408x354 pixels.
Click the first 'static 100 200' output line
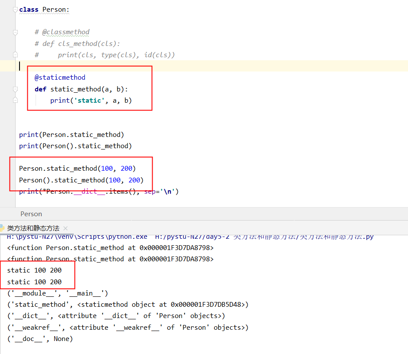pyautogui.click(x=34, y=270)
